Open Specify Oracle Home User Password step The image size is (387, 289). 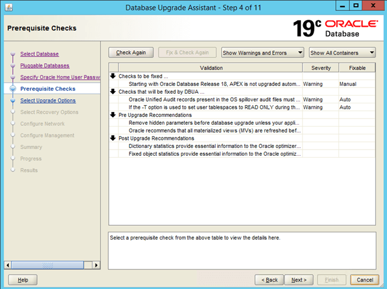coord(60,77)
